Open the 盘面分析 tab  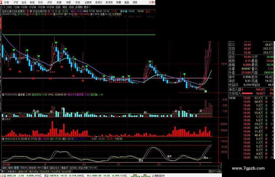coord(23,172)
